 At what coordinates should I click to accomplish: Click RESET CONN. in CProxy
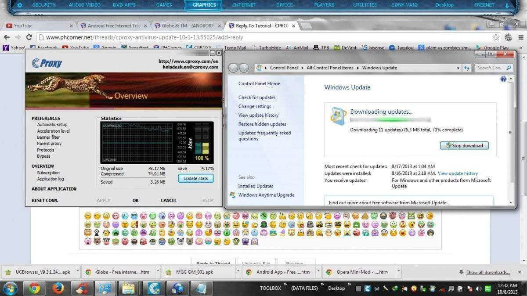[x=45, y=200]
